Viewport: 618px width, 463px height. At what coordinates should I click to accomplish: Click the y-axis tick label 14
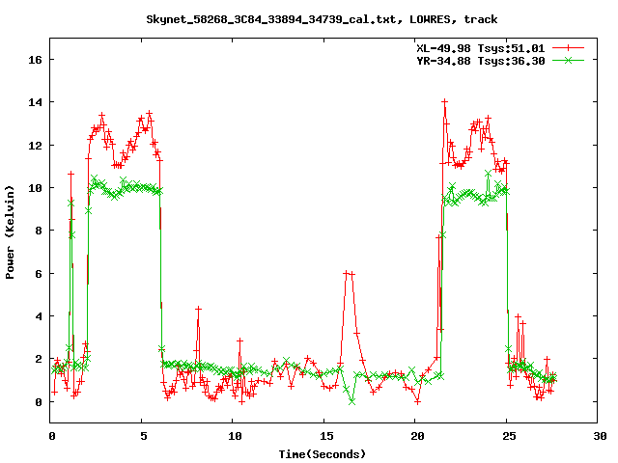pos(35,102)
